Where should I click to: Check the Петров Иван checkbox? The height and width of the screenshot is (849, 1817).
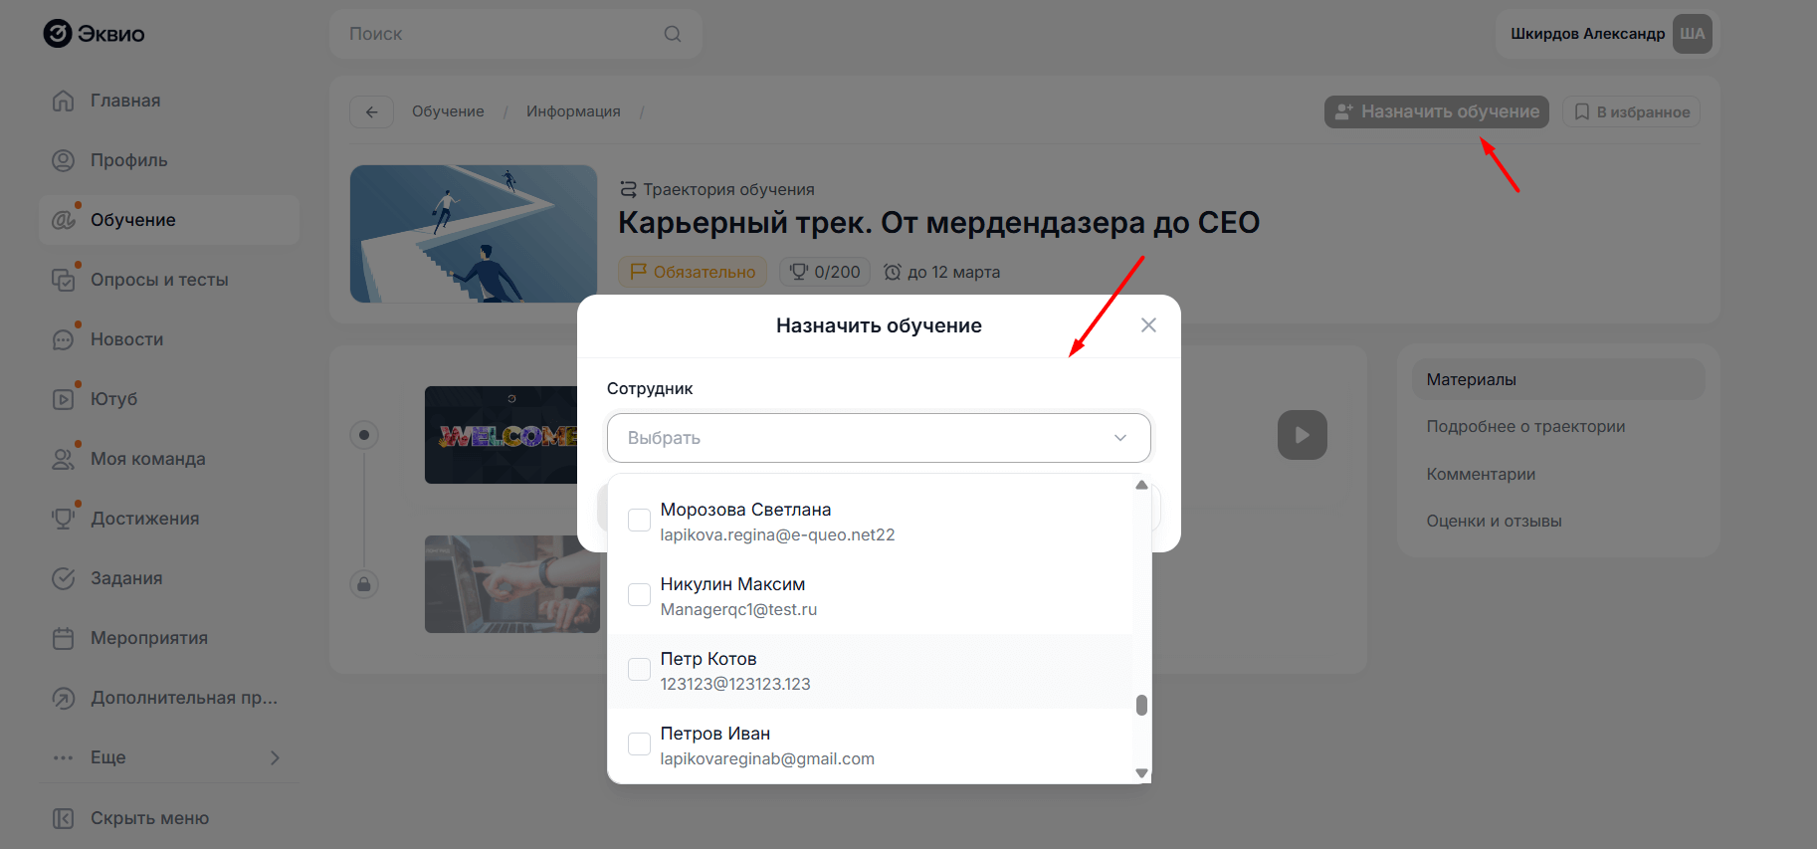[x=639, y=743]
